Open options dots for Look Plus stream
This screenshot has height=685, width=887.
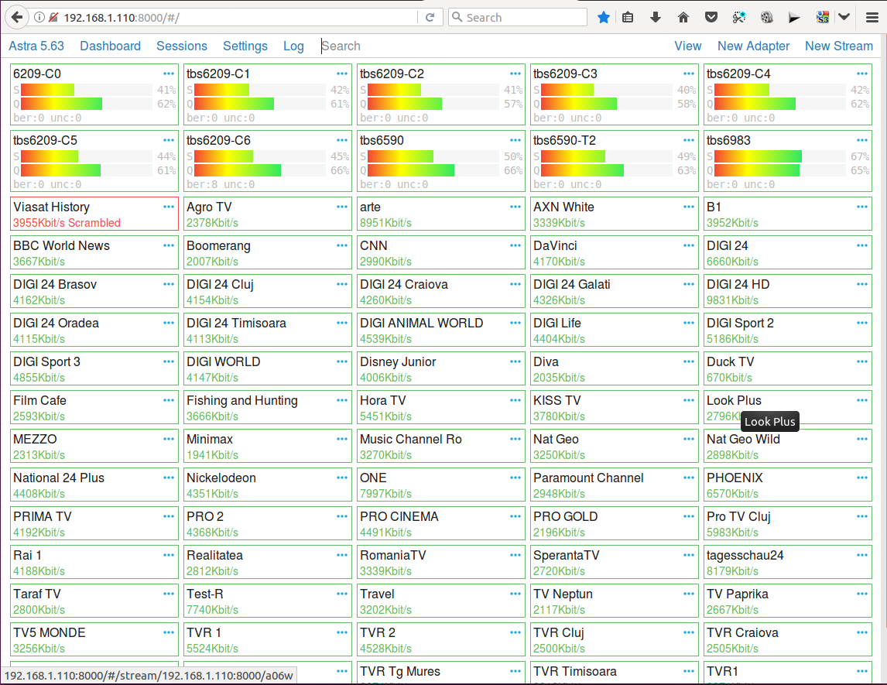(x=862, y=400)
